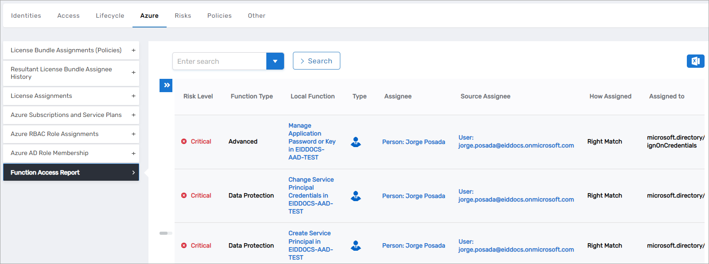This screenshot has width=709, height=264.
Task: Click the Critical risk icon in the first row
Action: [184, 141]
